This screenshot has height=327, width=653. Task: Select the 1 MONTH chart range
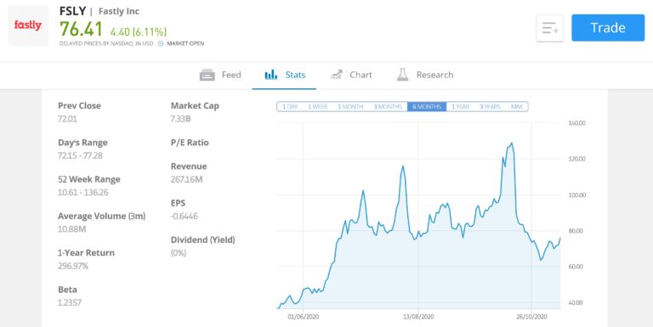pyautogui.click(x=350, y=107)
